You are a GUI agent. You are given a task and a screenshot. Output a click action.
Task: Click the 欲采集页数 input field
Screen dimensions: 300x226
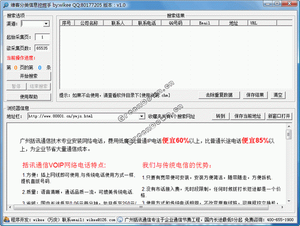pos(42,48)
